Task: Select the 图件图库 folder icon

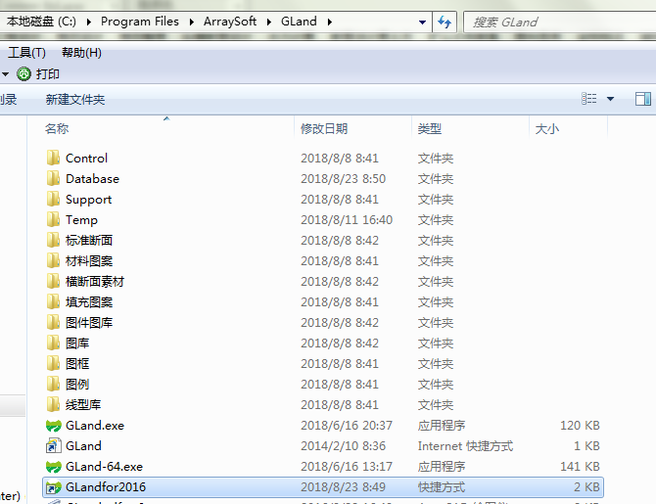Action: click(x=53, y=322)
